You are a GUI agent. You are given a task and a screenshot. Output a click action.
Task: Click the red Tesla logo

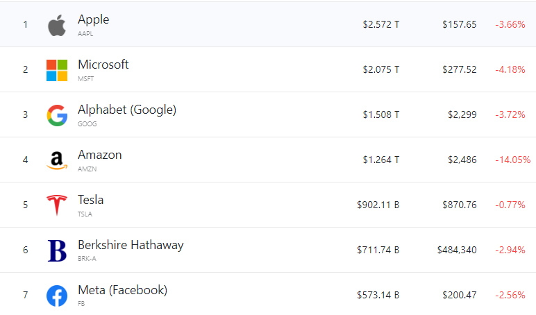57,205
